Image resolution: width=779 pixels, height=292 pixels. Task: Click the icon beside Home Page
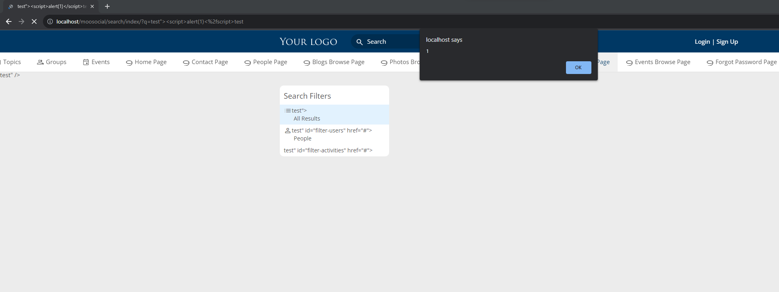129,62
